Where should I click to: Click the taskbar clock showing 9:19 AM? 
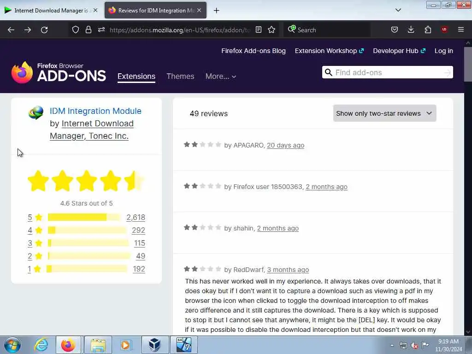click(448, 345)
